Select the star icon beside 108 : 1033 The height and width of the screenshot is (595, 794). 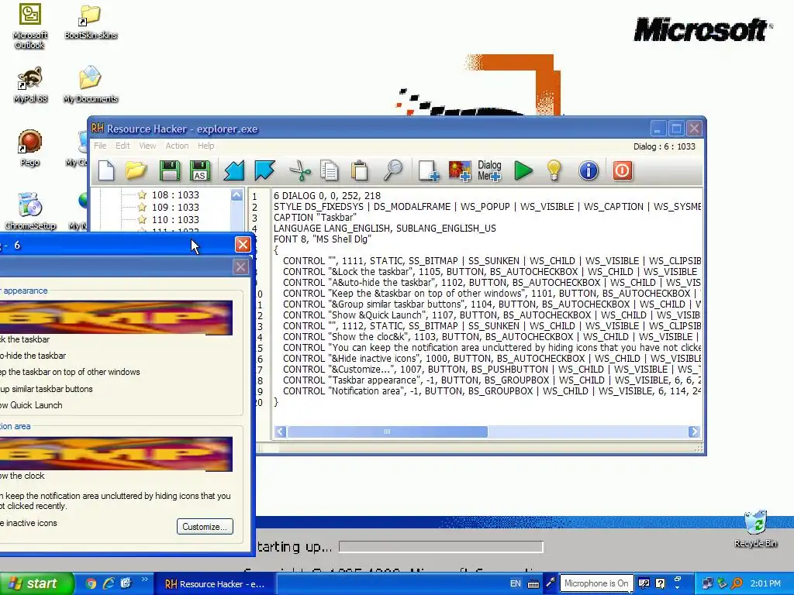(x=142, y=194)
